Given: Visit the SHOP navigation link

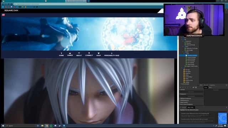Looking at the screenshot, I should [x=98, y=54].
